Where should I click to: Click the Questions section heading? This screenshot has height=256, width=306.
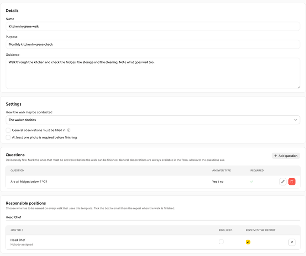point(15,155)
